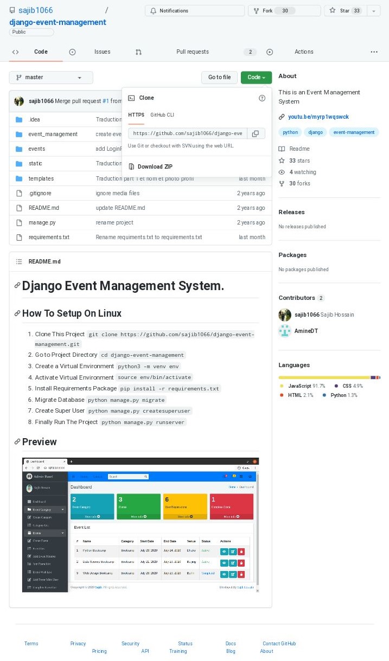The height and width of the screenshot is (661, 389).
Task: Click the Star button
Action: click(x=346, y=11)
